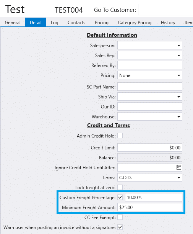Switch to the General tab

click(13, 22)
